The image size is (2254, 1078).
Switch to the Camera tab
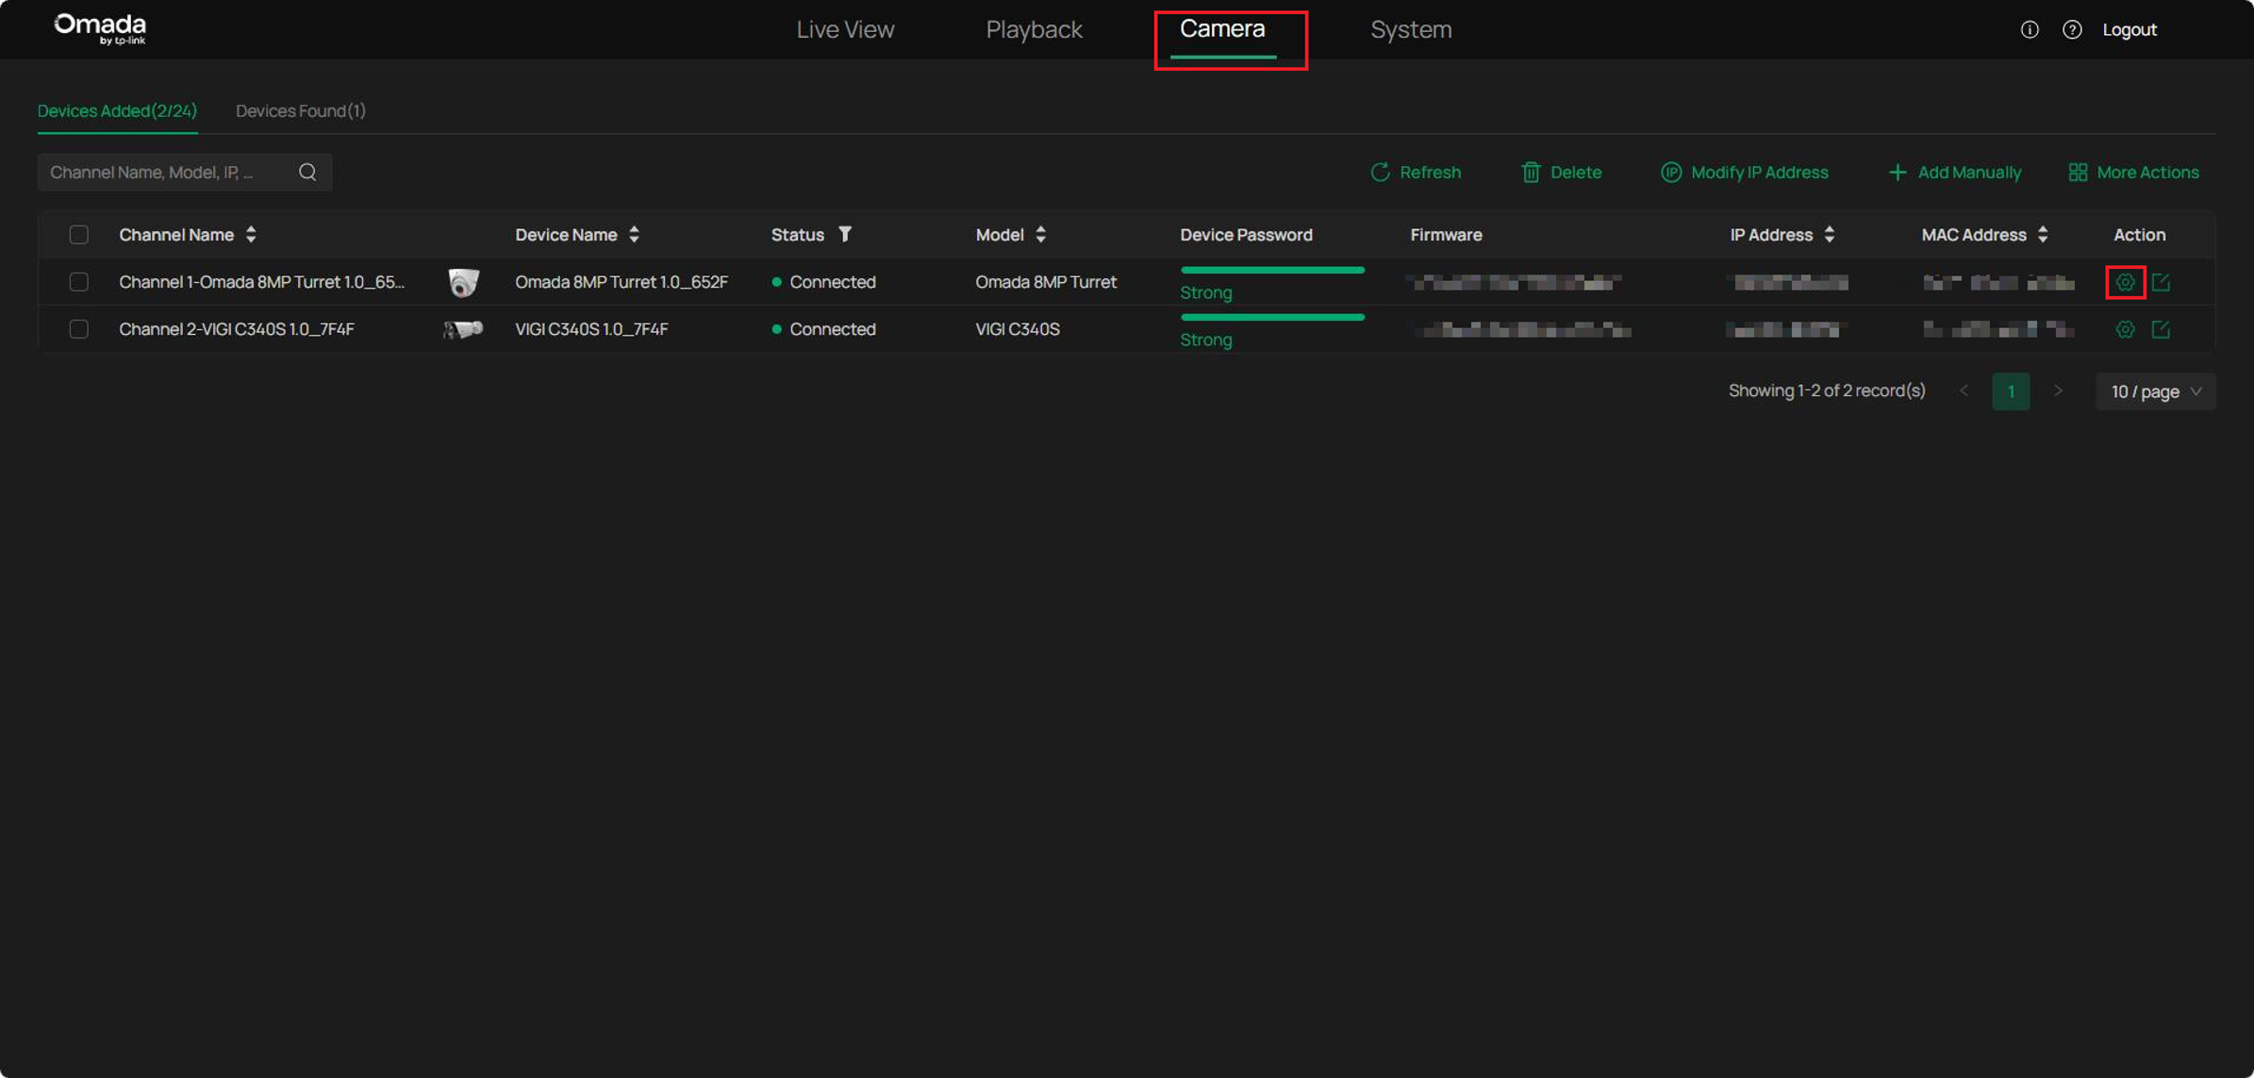[x=1222, y=29]
